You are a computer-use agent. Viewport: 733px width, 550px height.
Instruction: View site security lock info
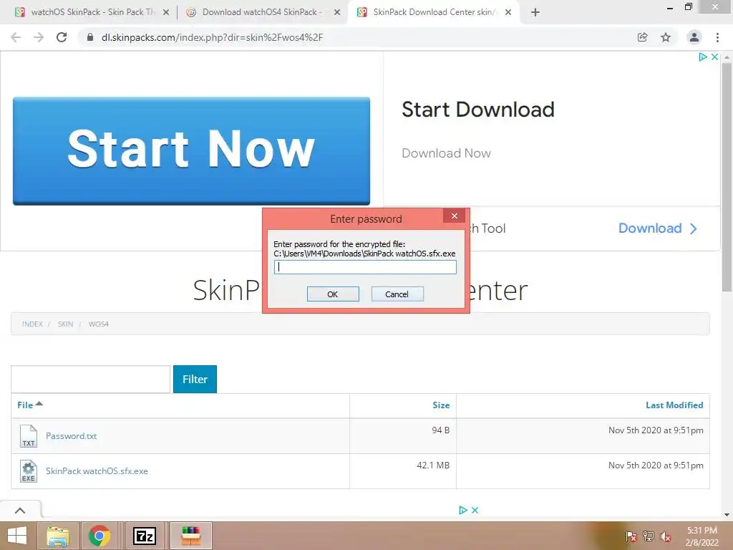[x=90, y=37]
